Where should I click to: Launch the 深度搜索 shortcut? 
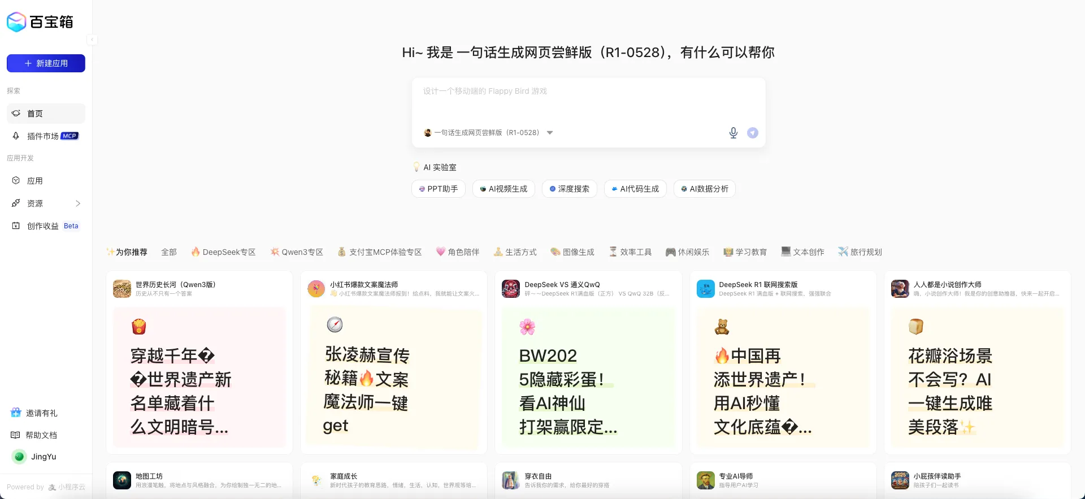click(x=570, y=189)
